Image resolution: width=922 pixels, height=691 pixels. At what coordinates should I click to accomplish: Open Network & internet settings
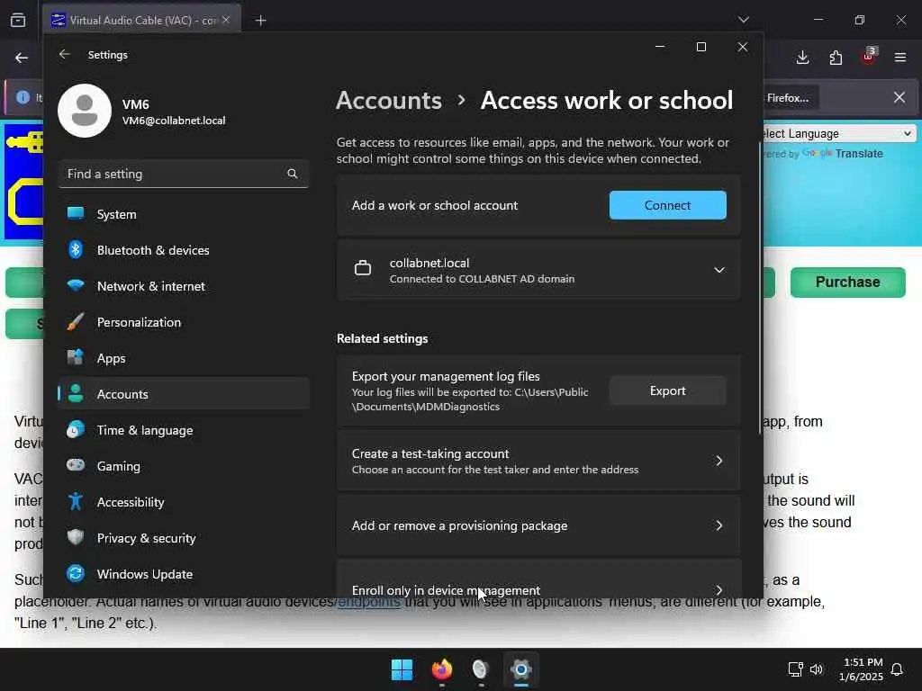pos(184,286)
